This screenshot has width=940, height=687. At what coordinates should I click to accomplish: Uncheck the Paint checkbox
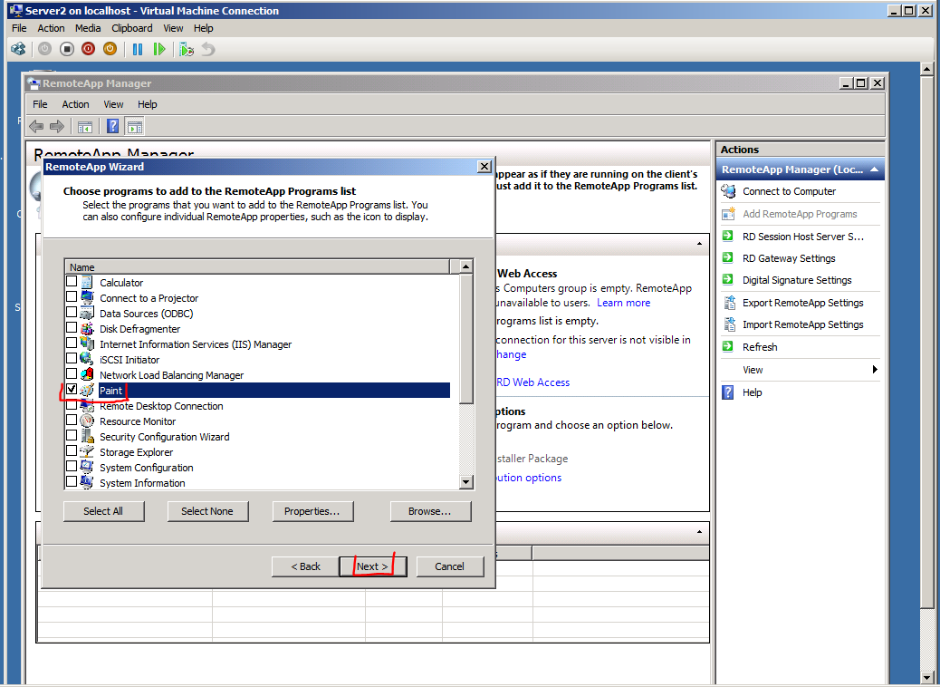[72, 390]
